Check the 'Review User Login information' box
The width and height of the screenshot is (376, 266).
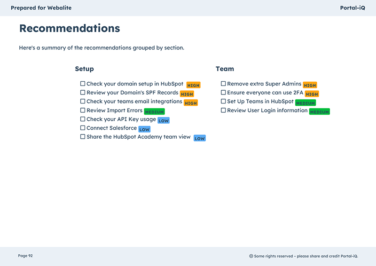[x=223, y=110]
